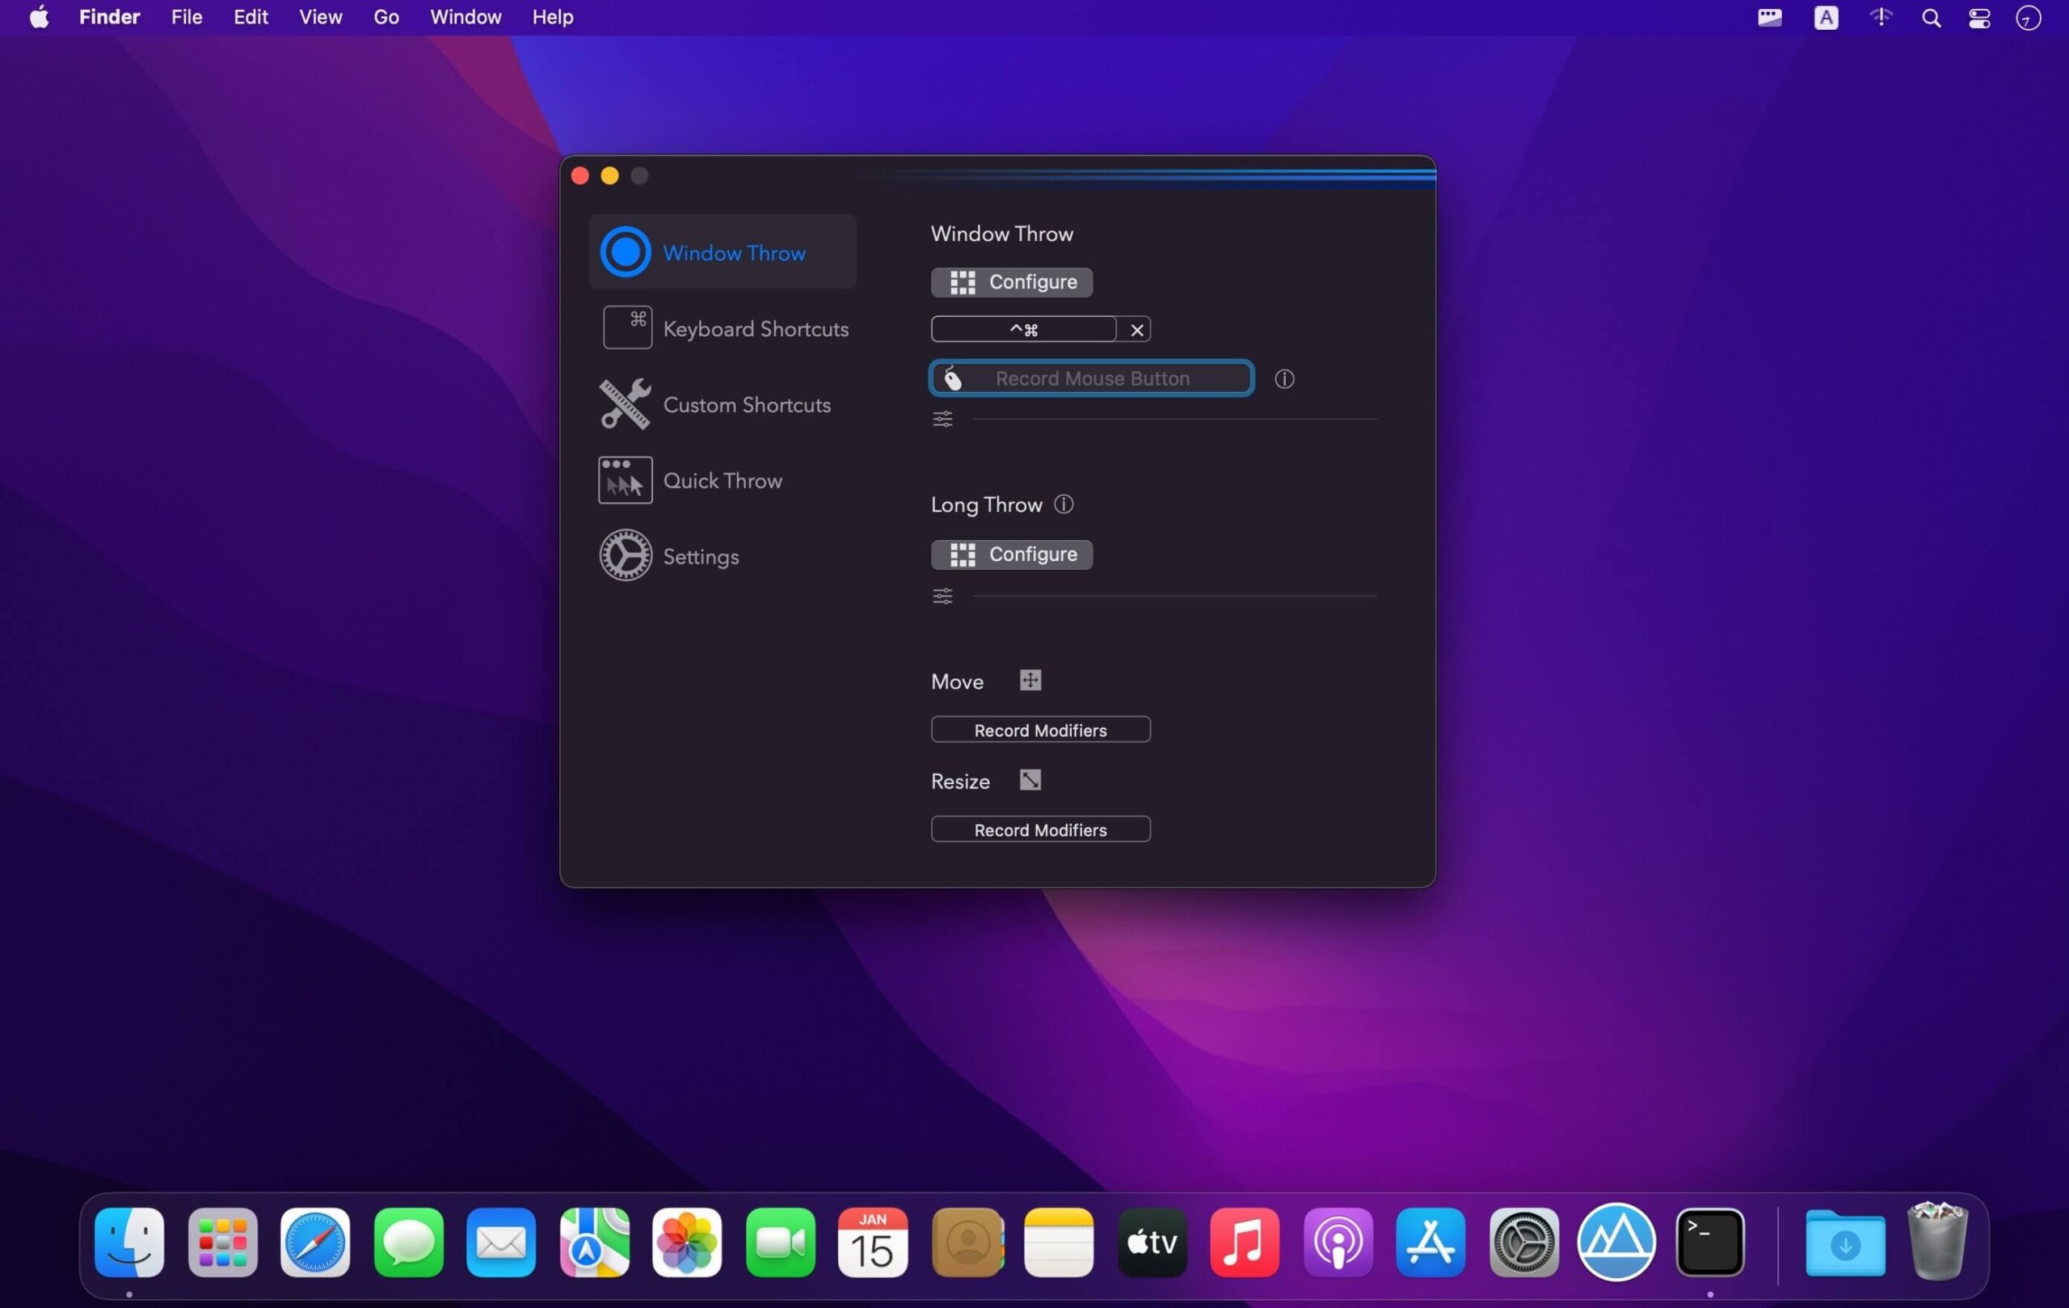The width and height of the screenshot is (2069, 1308).
Task: Open the Go menu in the menu bar
Action: [386, 16]
